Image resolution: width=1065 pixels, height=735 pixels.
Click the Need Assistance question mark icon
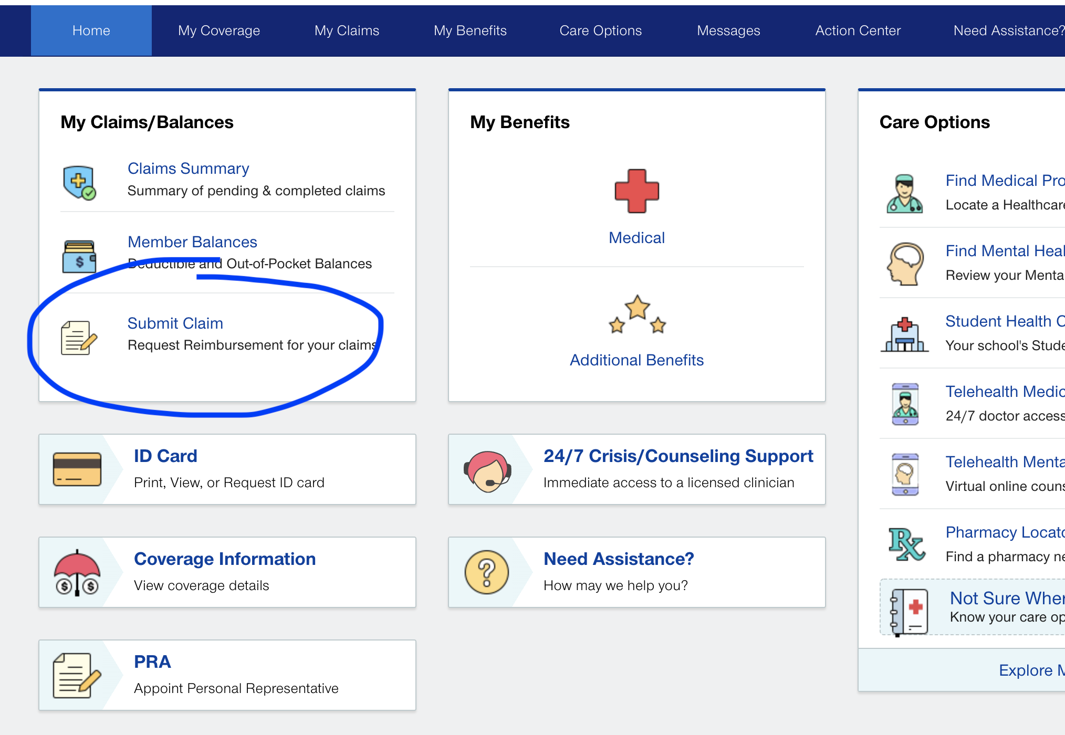(x=487, y=572)
